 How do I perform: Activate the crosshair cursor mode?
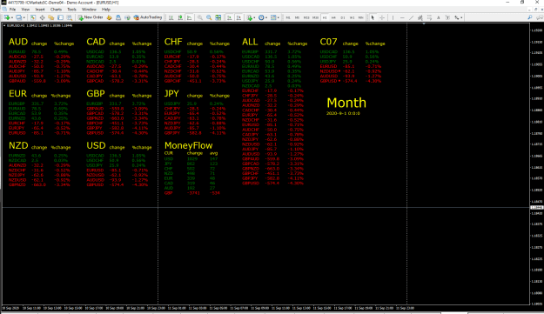point(382,17)
